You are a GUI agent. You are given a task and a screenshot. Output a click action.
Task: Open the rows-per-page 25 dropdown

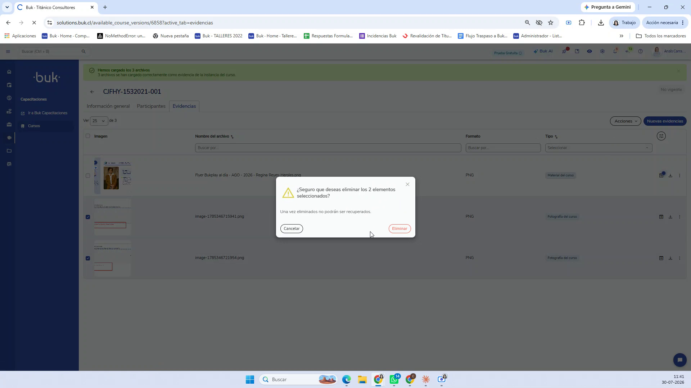coord(99,121)
